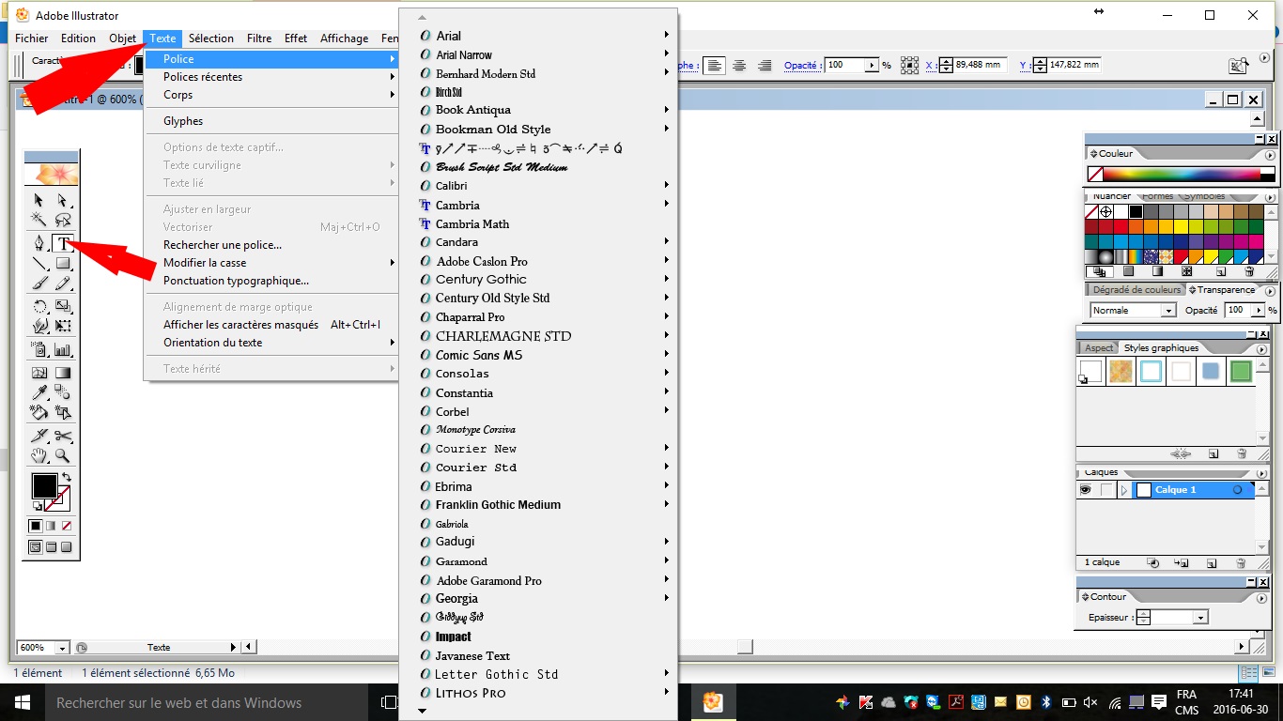Select the Pencil tool
Image resolution: width=1283 pixels, height=721 pixels.
point(63,283)
